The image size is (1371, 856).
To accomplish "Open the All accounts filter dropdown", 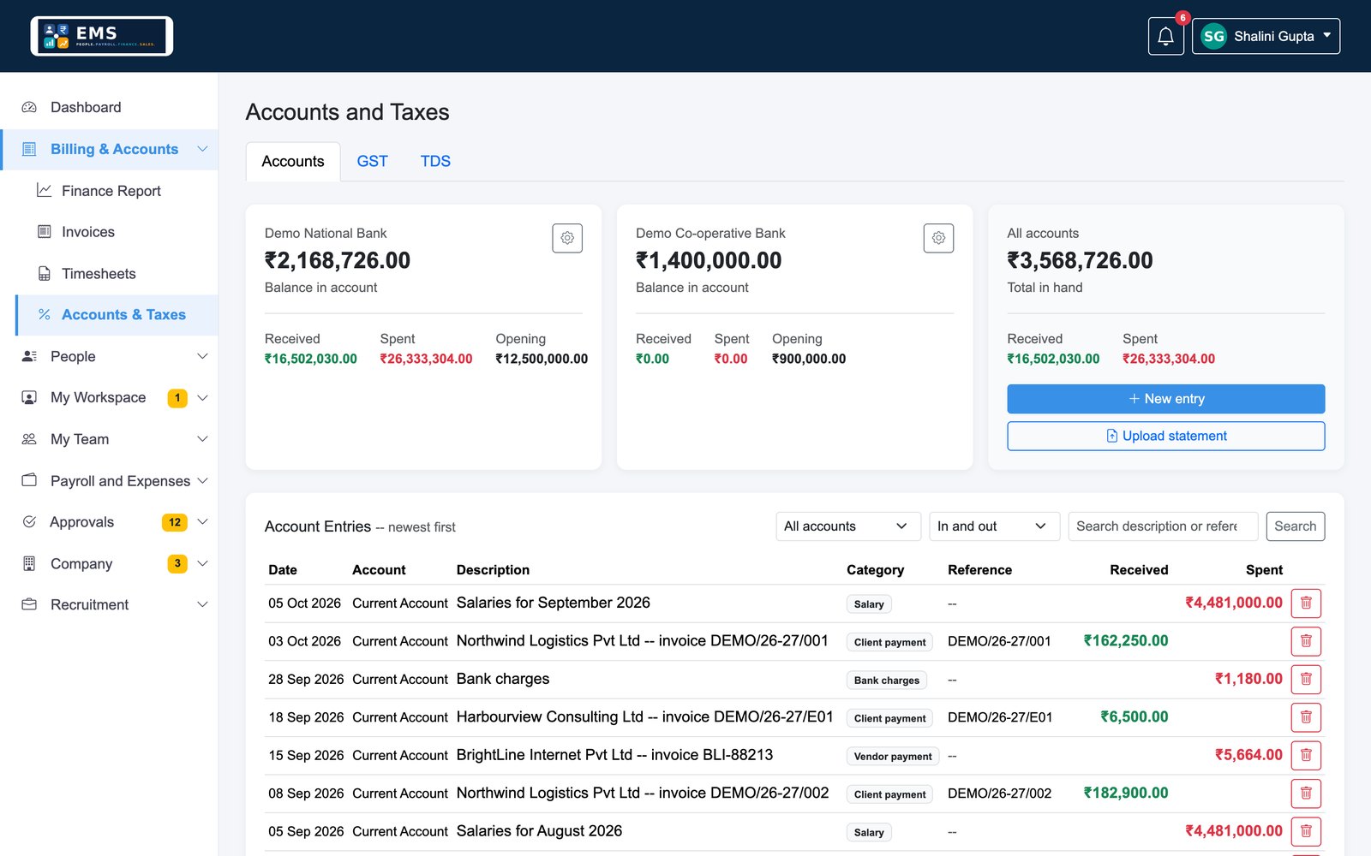I will click(847, 526).
